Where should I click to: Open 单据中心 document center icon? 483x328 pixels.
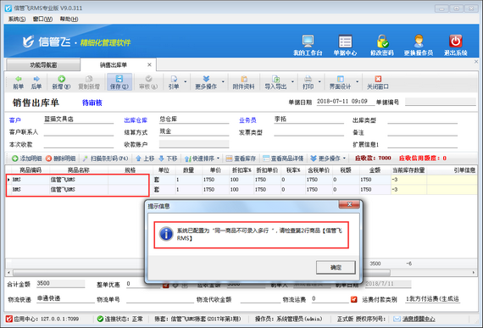pyautogui.click(x=345, y=41)
